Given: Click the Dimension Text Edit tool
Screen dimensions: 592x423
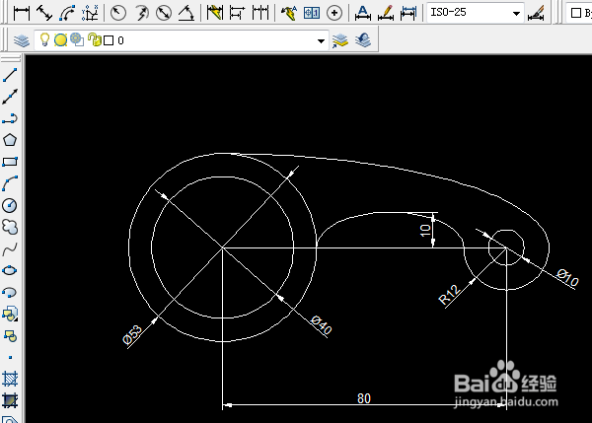Looking at the screenshot, I should pos(386,13).
